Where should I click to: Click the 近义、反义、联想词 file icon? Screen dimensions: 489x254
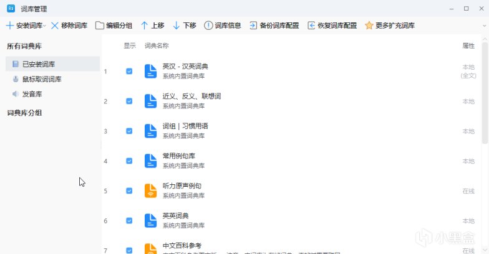151,101
